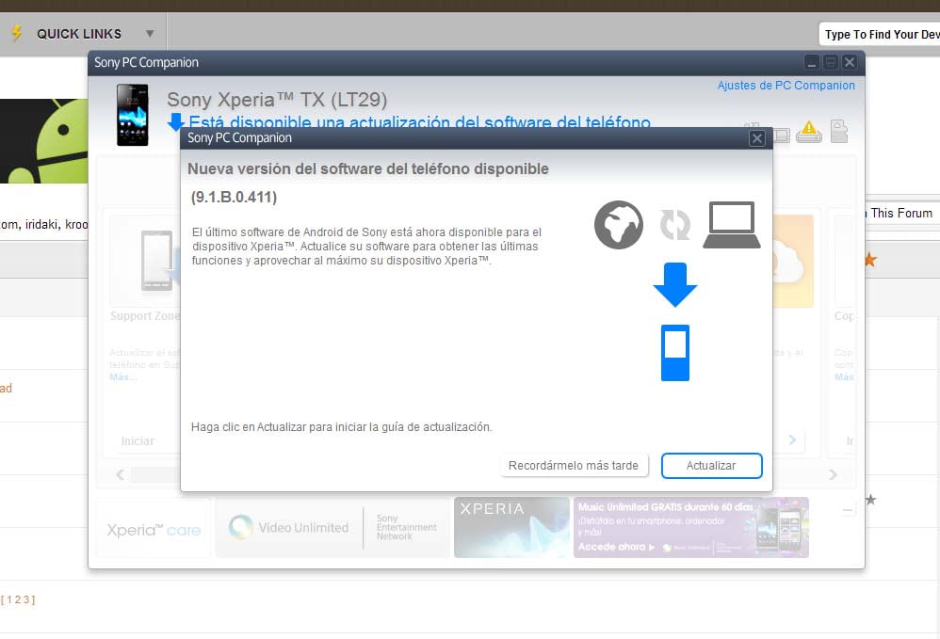Open the Quick Links dropdown arrow
940x639 pixels.
[x=150, y=34]
